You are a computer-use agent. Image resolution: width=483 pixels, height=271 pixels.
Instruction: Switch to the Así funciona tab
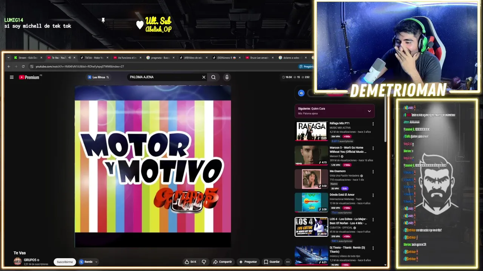pyautogui.click(x=127, y=58)
